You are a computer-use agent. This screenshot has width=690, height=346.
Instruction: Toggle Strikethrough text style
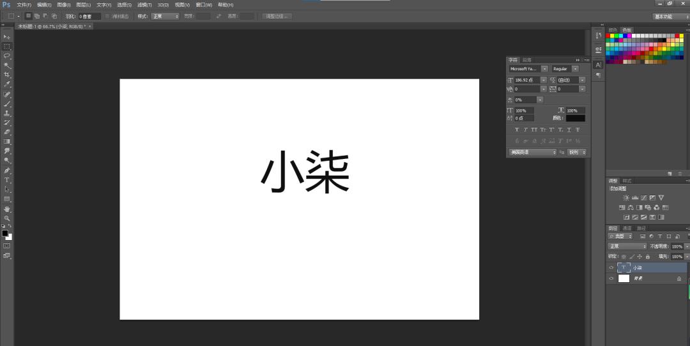pyautogui.click(x=578, y=130)
